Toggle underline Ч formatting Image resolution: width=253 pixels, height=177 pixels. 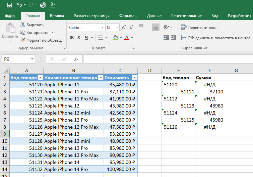click(86, 38)
